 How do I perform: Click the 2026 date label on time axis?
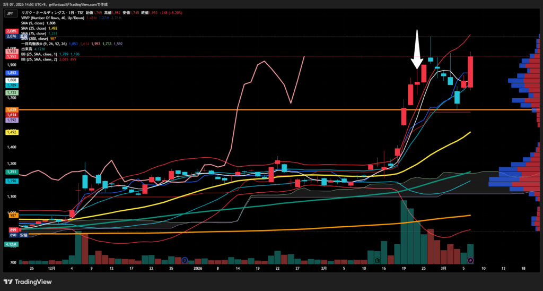click(197, 269)
